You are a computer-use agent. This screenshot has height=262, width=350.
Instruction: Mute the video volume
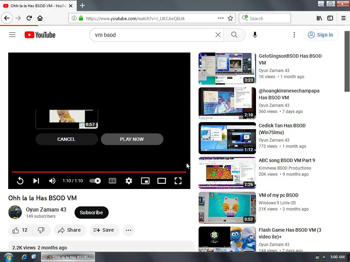pos(52,181)
